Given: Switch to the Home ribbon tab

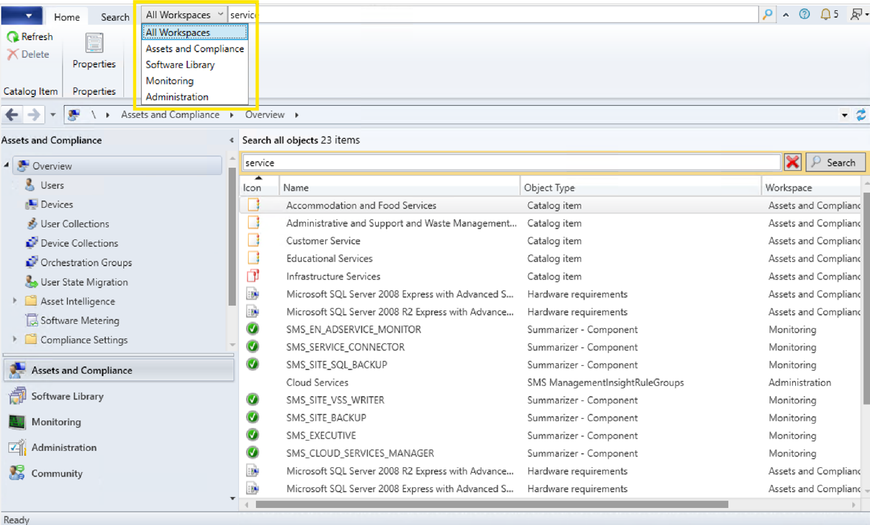Looking at the screenshot, I should (67, 17).
